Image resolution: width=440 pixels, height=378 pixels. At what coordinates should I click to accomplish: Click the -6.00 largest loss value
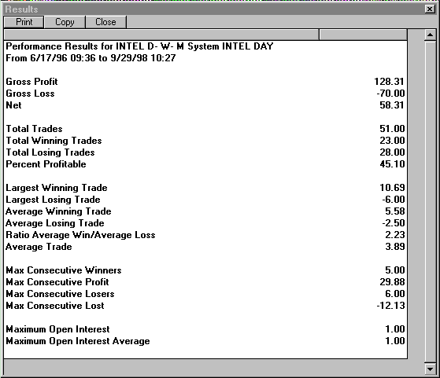tap(394, 200)
